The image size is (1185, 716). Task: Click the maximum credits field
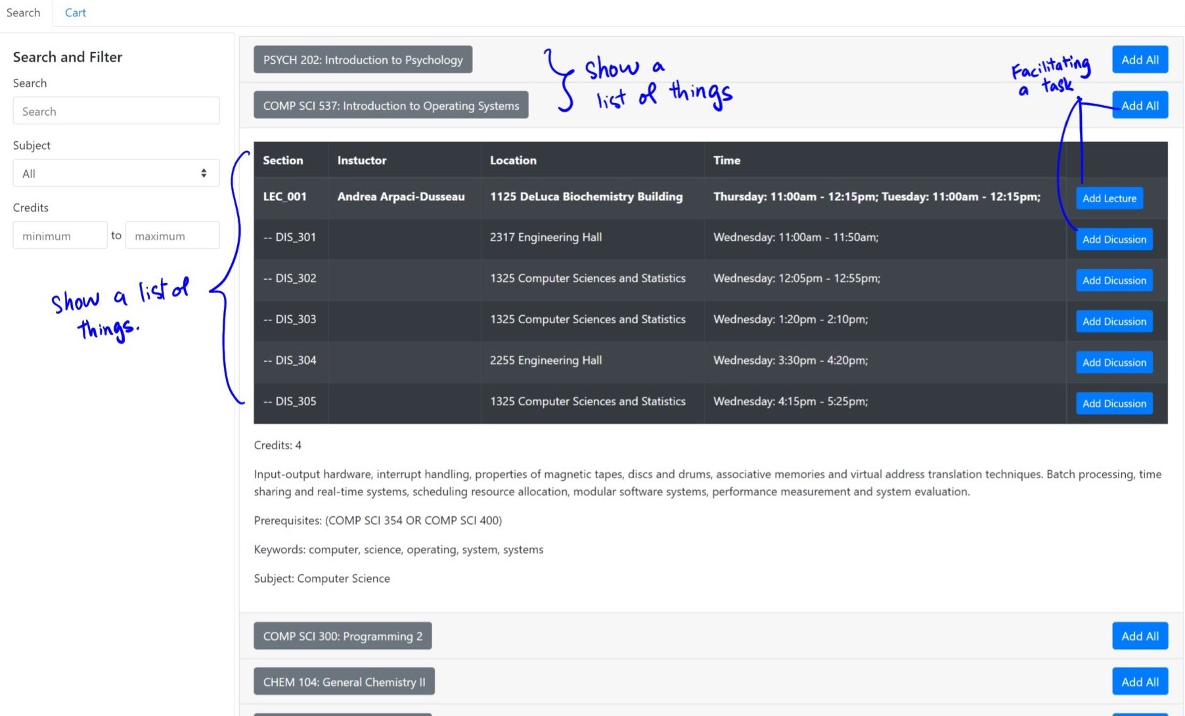click(173, 235)
